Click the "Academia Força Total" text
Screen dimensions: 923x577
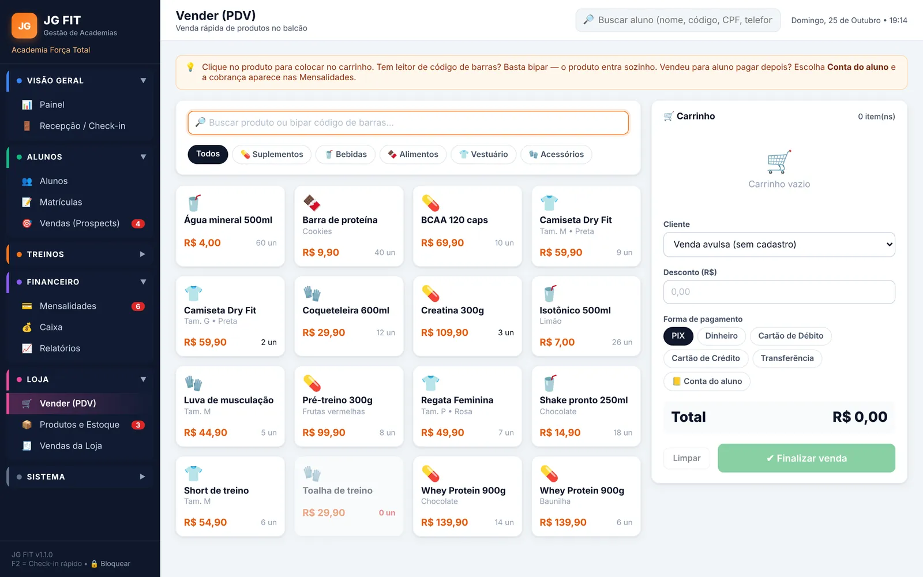[x=51, y=50]
